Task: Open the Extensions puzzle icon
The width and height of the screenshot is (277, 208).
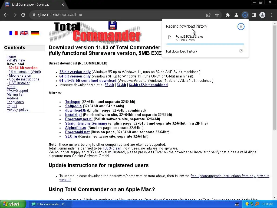Action: coord(228,15)
